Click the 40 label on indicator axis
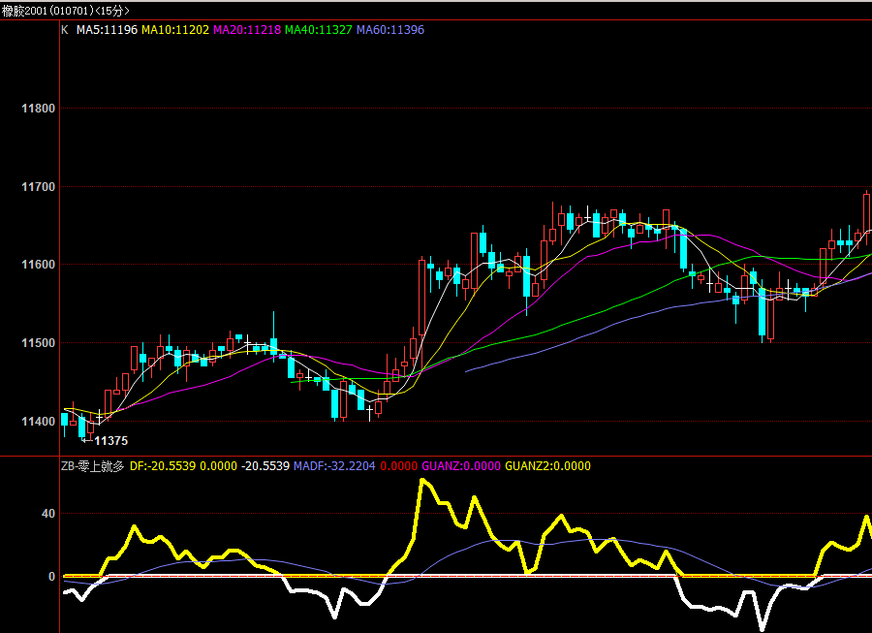This screenshot has height=633, width=872. 48,514
